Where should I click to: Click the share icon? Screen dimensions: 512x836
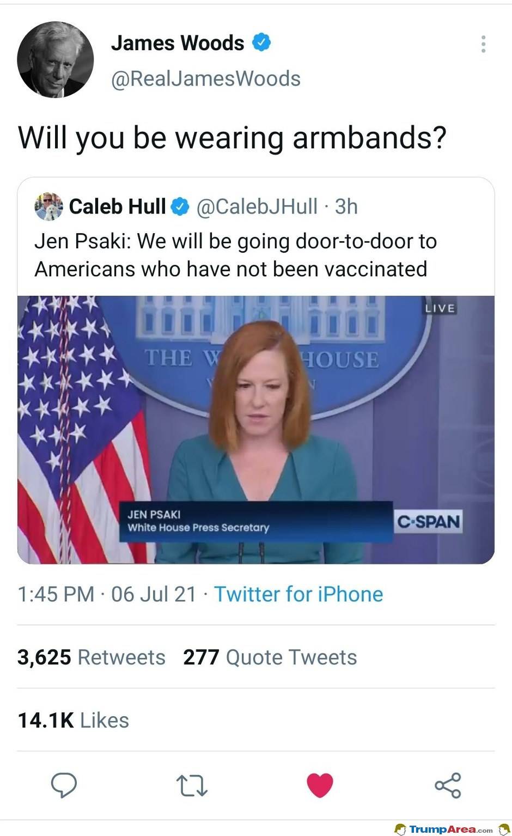click(x=448, y=785)
